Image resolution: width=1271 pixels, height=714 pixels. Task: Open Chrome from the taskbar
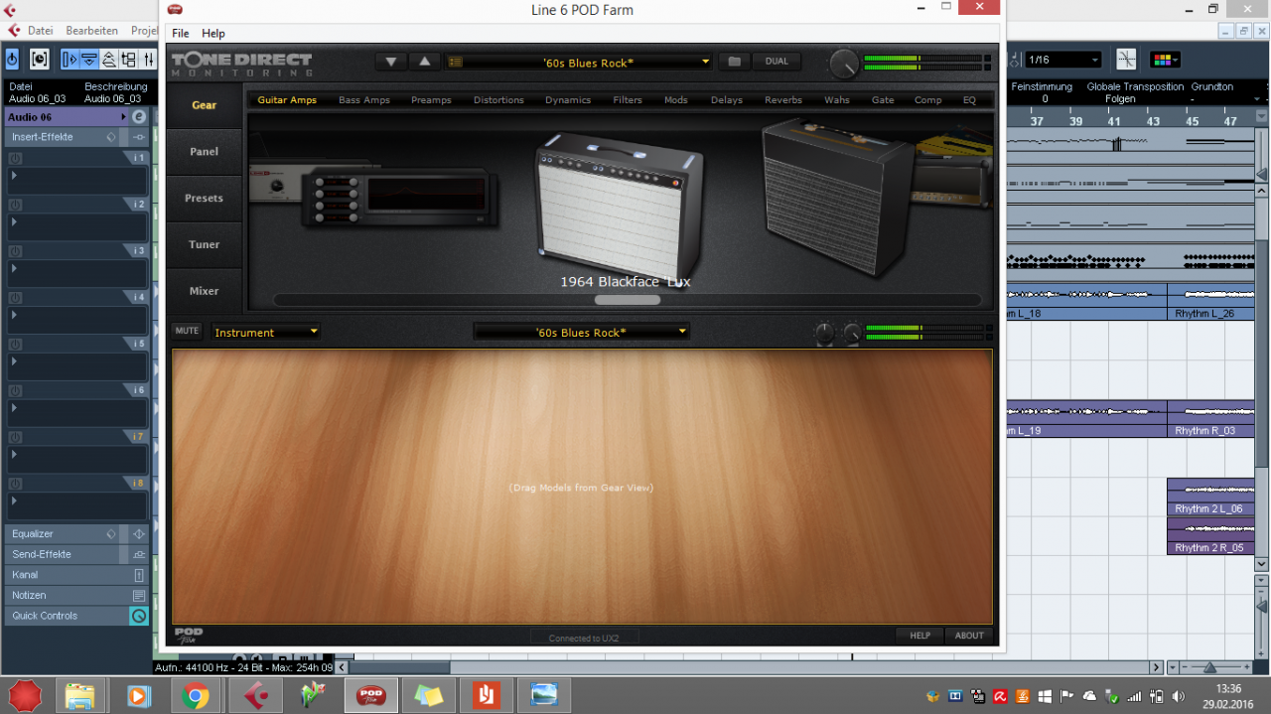[196, 696]
